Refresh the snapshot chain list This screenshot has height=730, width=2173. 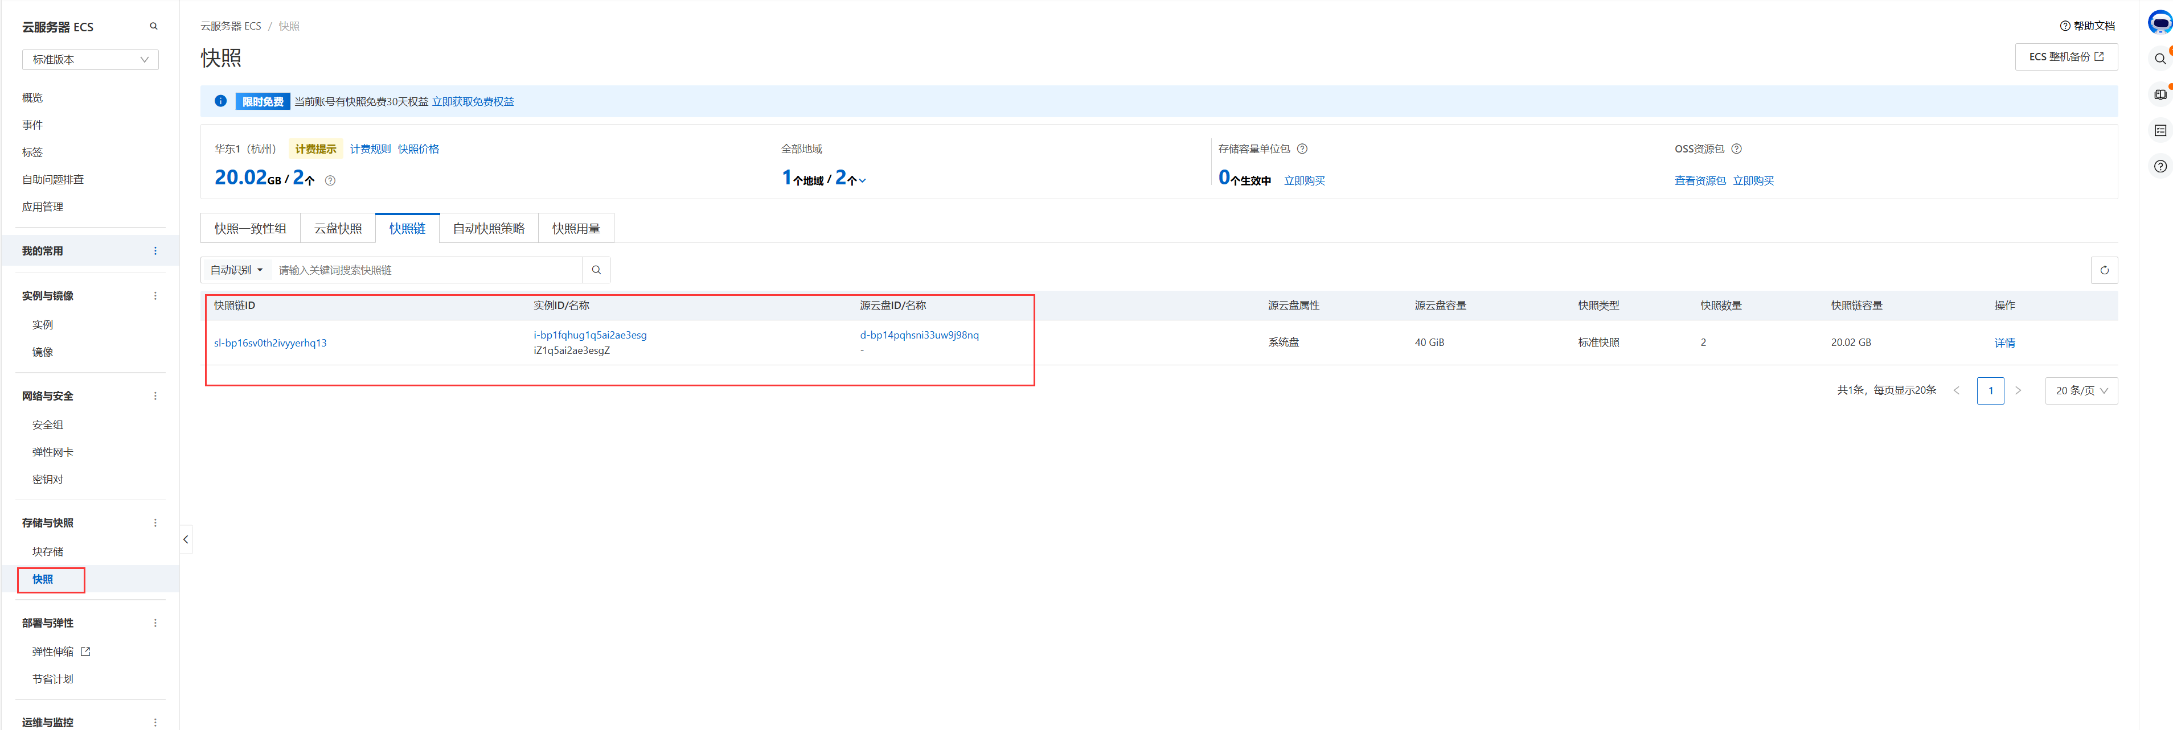pyautogui.click(x=2104, y=270)
